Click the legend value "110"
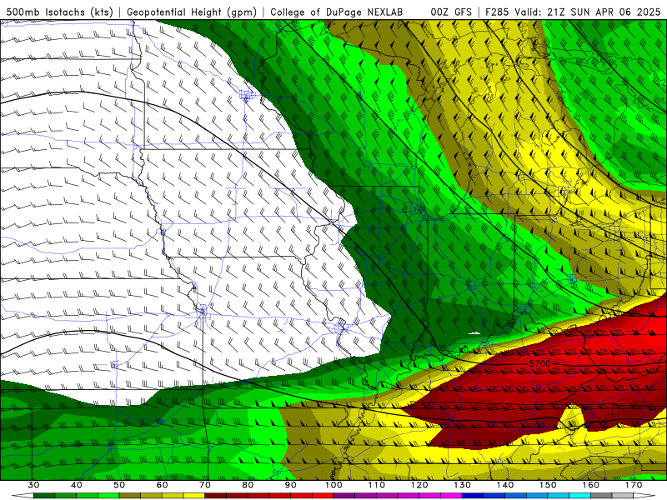Viewport: 667px width, 500px height. click(377, 485)
